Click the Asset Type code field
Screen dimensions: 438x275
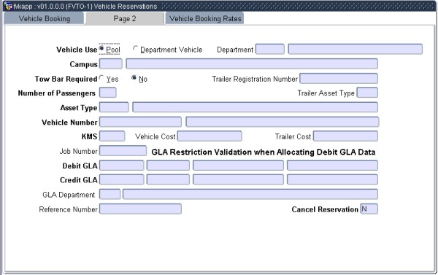point(114,107)
